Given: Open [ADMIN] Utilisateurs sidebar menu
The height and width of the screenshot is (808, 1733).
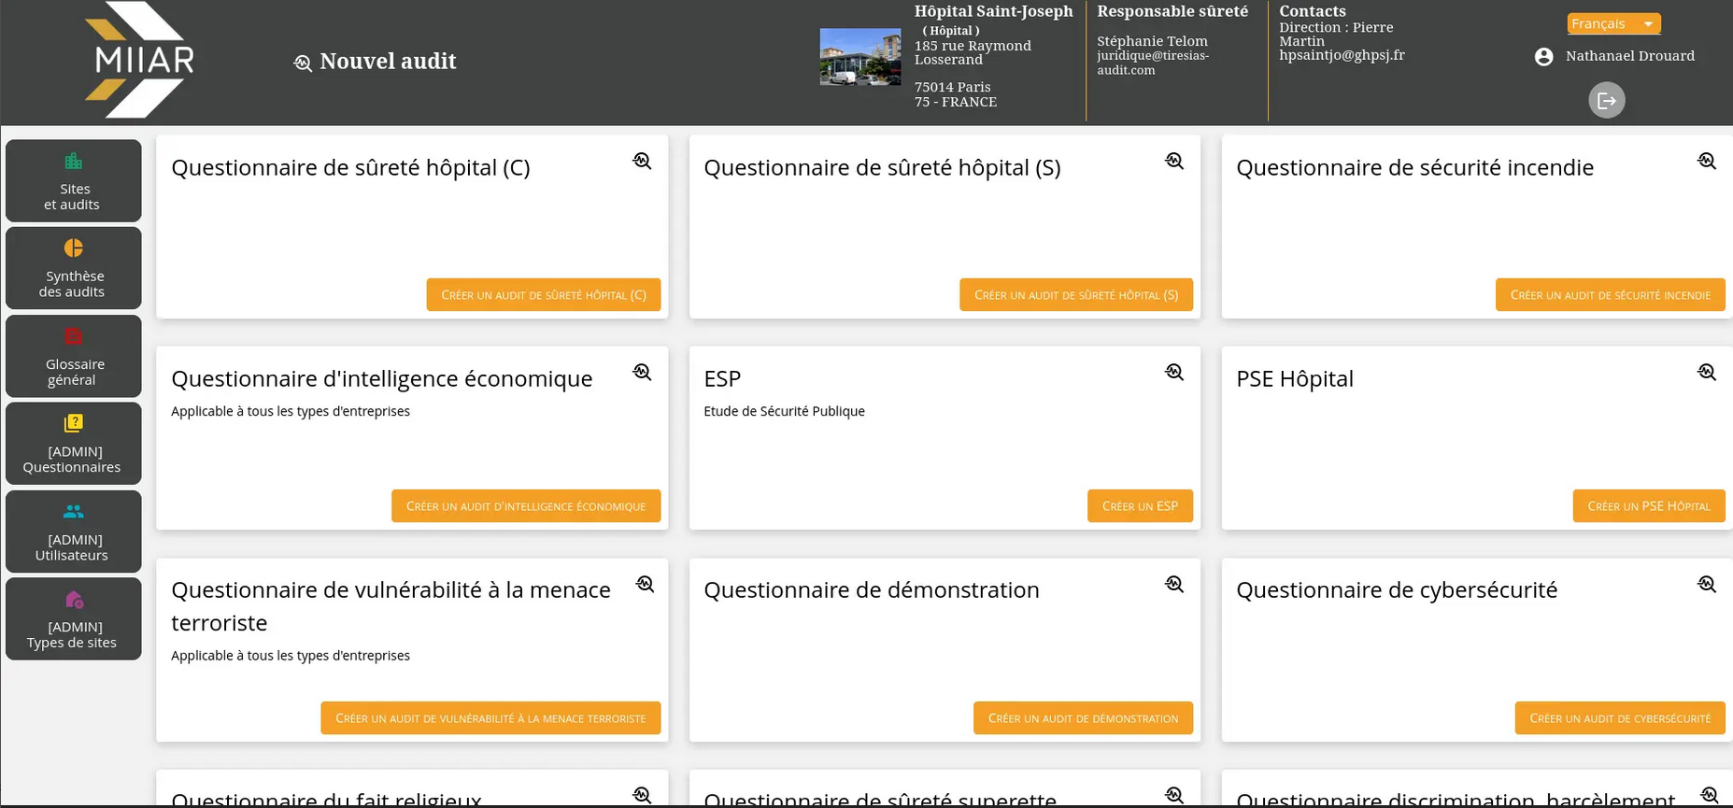Looking at the screenshot, I should (x=74, y=532).
